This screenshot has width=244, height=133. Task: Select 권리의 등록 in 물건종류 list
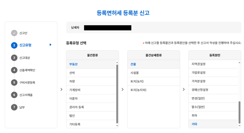click(x=91, y=107)
